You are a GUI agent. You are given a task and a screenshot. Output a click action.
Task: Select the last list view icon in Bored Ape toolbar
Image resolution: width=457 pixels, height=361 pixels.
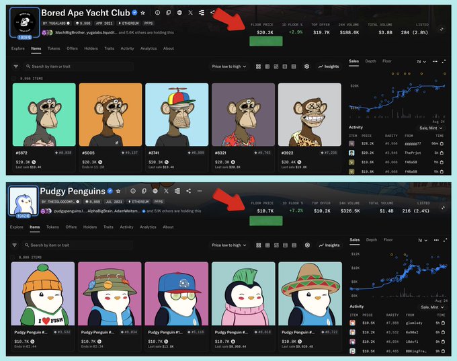click(294, 67)
